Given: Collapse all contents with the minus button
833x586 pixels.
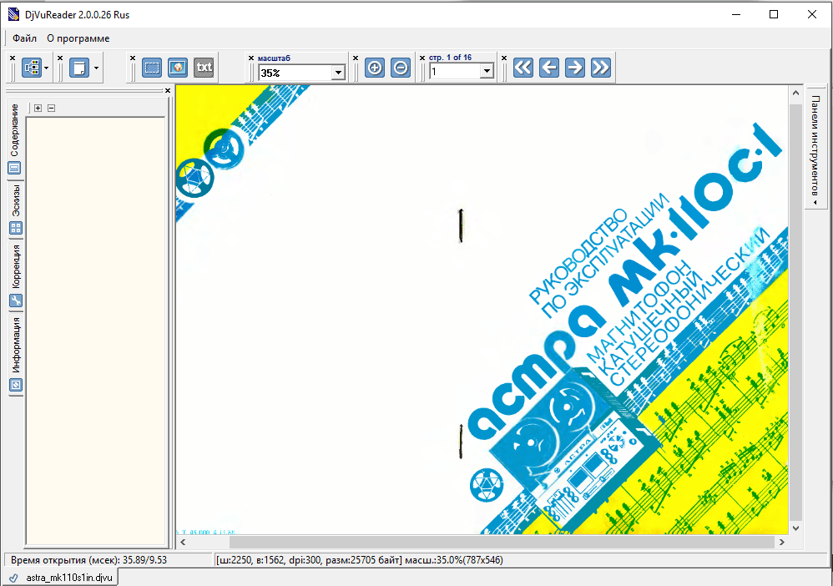Looking at the screenshot, I should 51,108.
